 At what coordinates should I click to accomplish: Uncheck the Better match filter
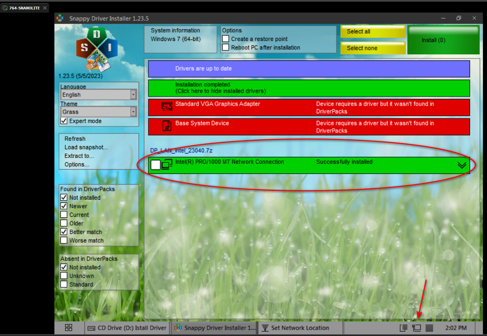coord(64,231)
